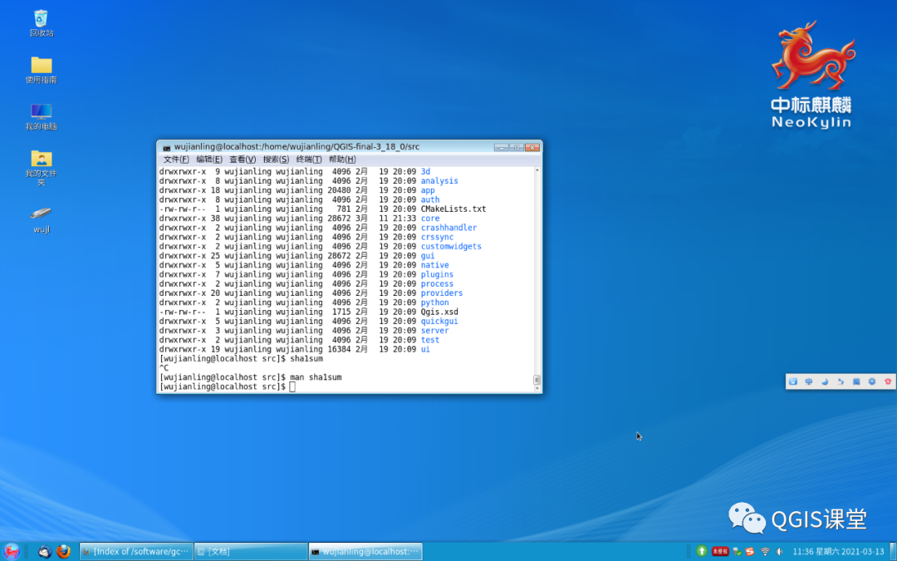Open the volume speaker tray icon
Viewport: 897px width, 561px height.
tap(779, 551)
